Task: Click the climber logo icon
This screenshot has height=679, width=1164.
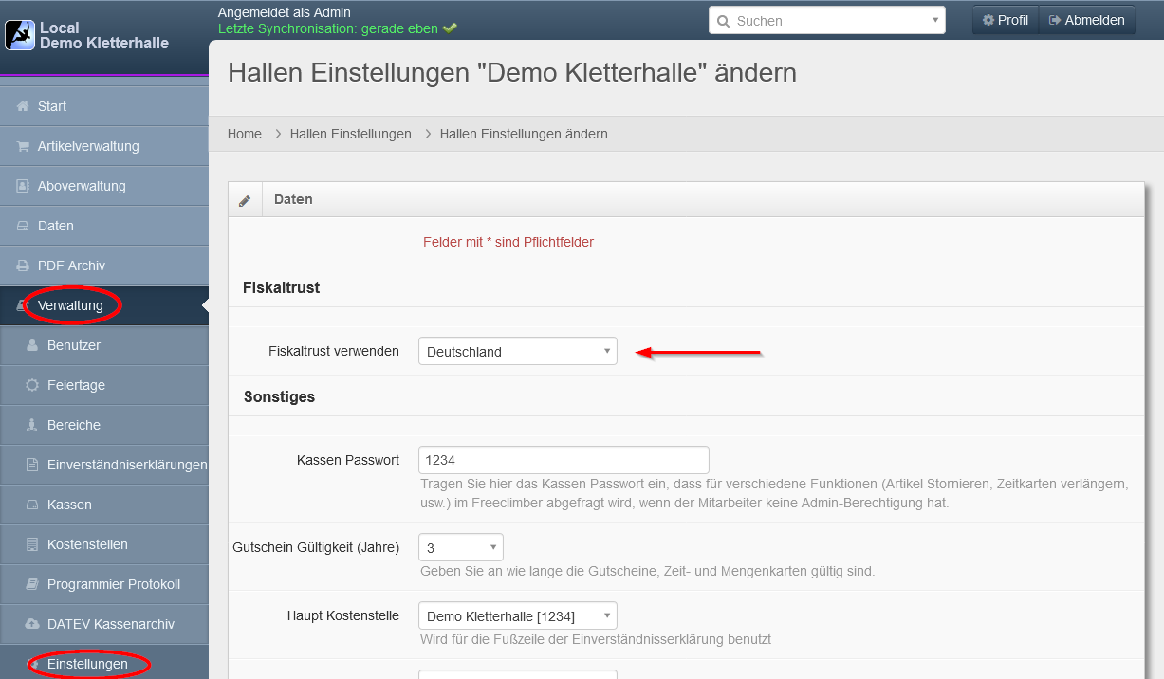Action: pos(20,35)
